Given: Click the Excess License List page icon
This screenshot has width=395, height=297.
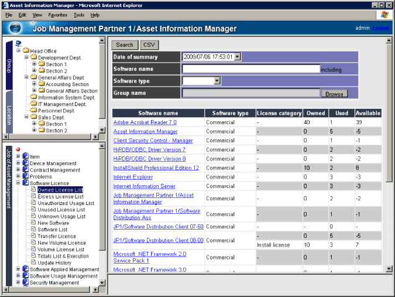Looking at the screenshot, I should (33, 196).
